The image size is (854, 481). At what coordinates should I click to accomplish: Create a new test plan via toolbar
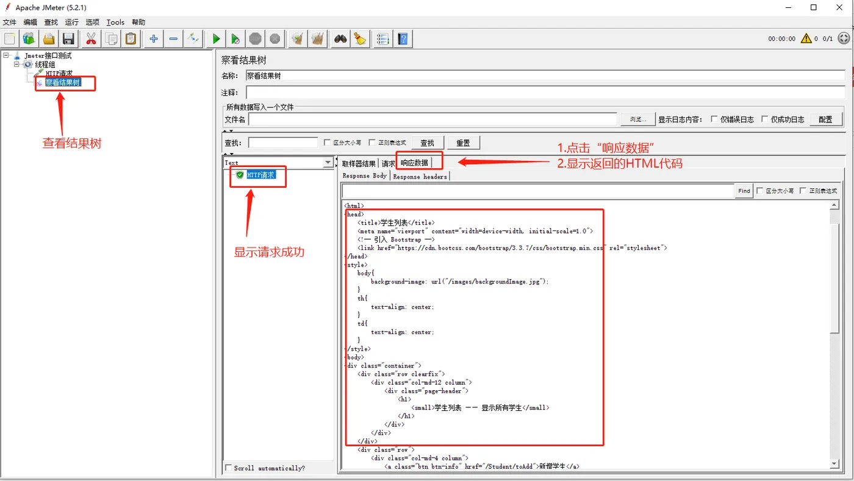(10, 39)
